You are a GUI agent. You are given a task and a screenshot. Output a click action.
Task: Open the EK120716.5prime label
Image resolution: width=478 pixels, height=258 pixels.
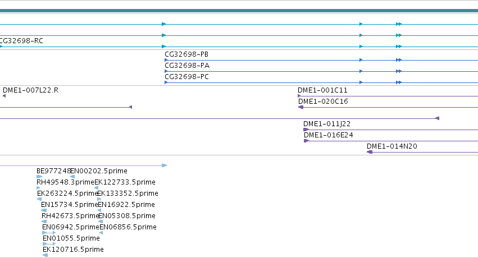coord(73,250)
